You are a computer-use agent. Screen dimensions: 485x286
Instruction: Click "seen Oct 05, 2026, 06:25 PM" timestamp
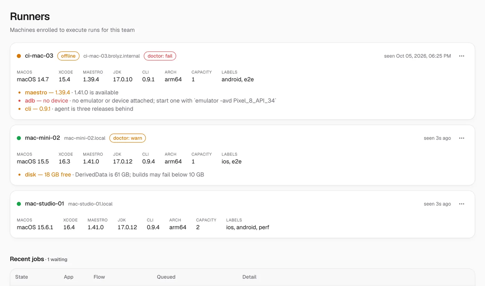(x=417, y=56)
